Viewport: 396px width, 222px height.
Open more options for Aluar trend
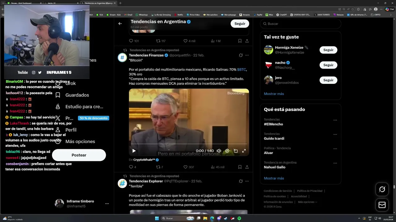point(335,149)
